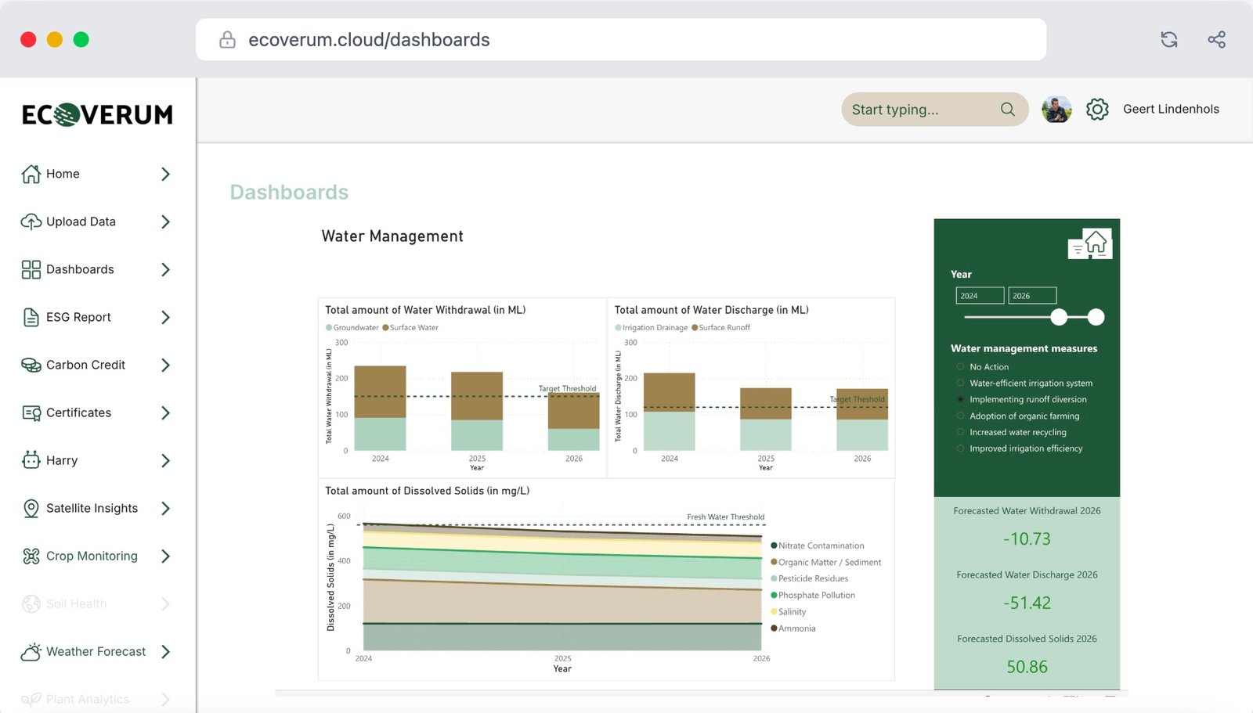Click the share icon in browser bar
This screenshot has width=1253, height=713.
click(x=1216, y=40)
